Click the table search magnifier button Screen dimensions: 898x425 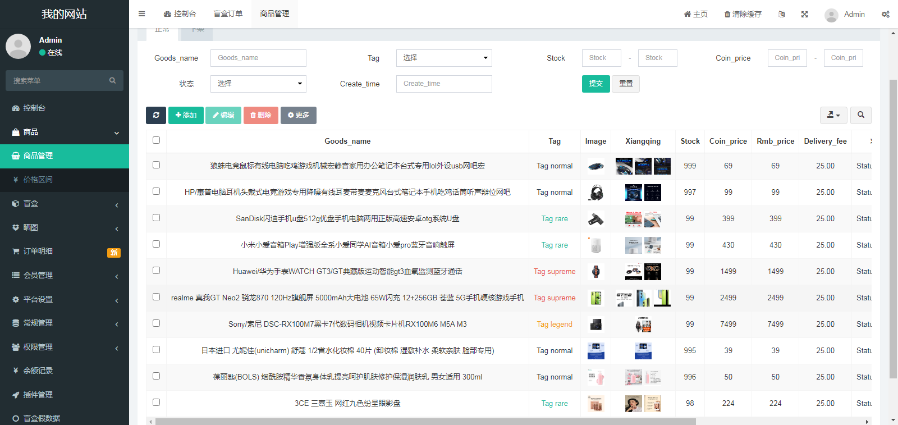click(x=861, y=115)
